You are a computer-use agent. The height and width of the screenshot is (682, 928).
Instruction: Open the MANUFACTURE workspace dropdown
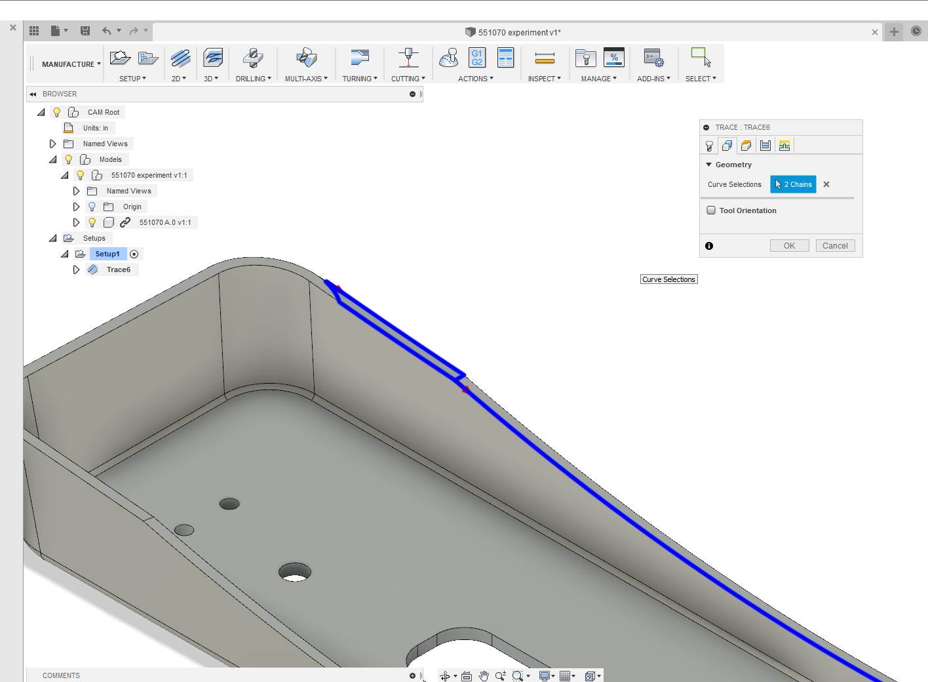[x=71, y=64]
